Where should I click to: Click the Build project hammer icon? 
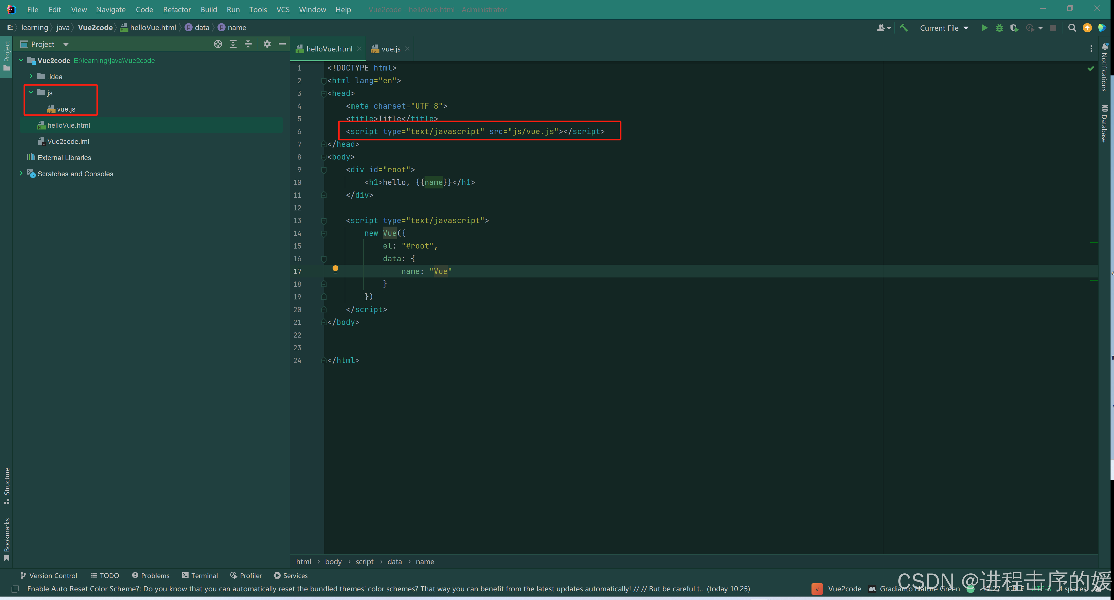(904, 28)
